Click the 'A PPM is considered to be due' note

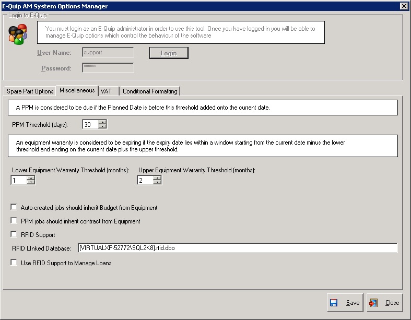click(x=203, y=108)
